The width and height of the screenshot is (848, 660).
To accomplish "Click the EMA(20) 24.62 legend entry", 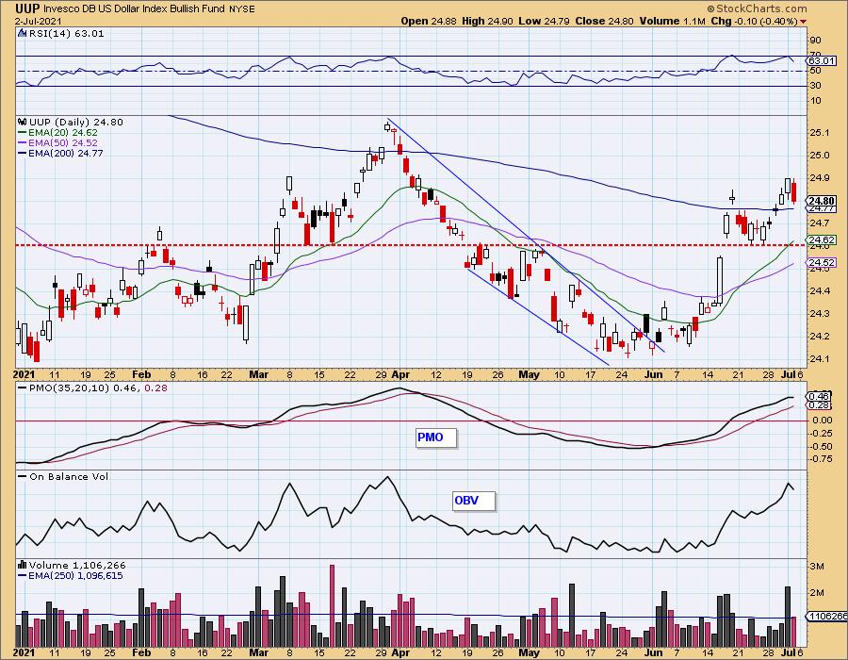I will pos(57,132).
